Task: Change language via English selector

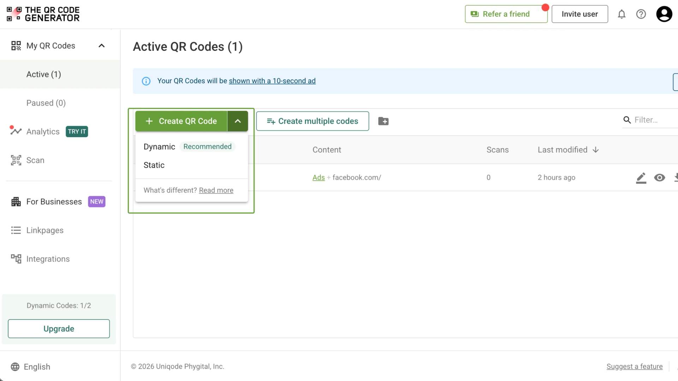Action: (x=30, y=367)
